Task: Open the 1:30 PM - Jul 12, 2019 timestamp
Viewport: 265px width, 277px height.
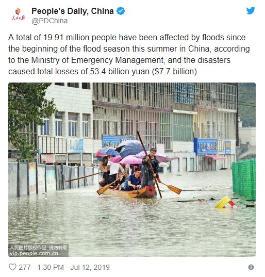Action: point(73,267)
